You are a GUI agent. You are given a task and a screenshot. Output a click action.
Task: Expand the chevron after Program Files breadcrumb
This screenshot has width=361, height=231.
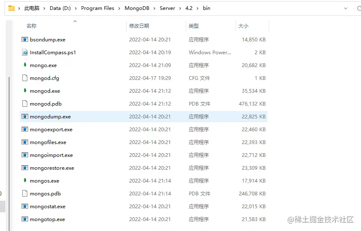point(119,8)
